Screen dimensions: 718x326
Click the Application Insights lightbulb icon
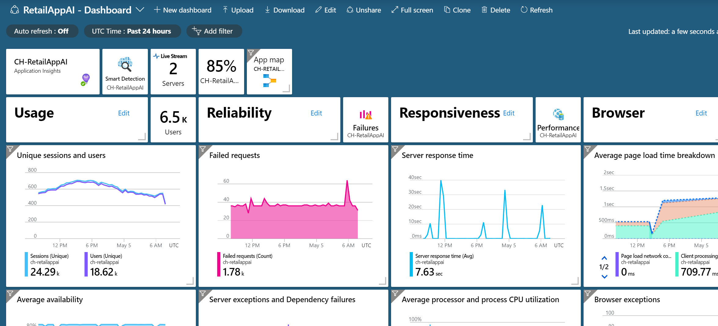(x=86, y=79)
